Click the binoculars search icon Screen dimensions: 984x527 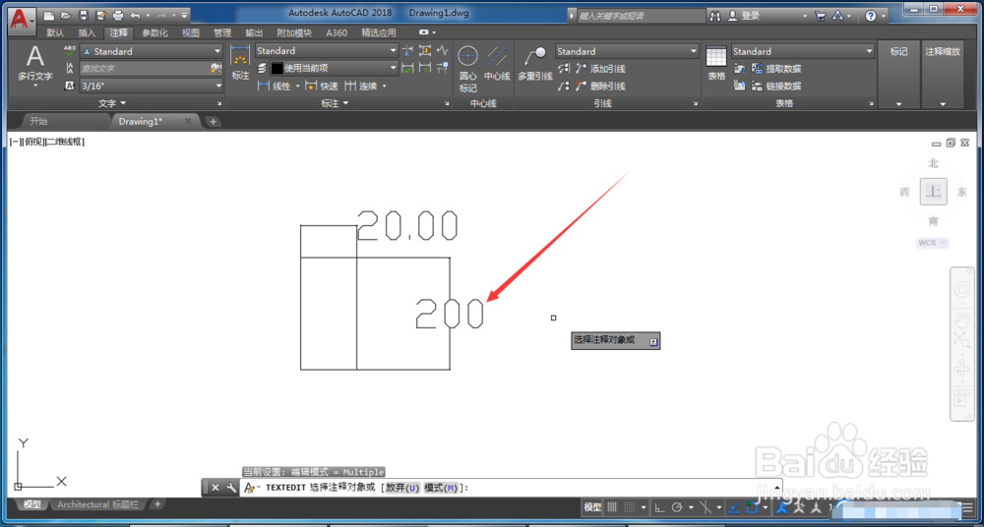click(x=715, y=16)
